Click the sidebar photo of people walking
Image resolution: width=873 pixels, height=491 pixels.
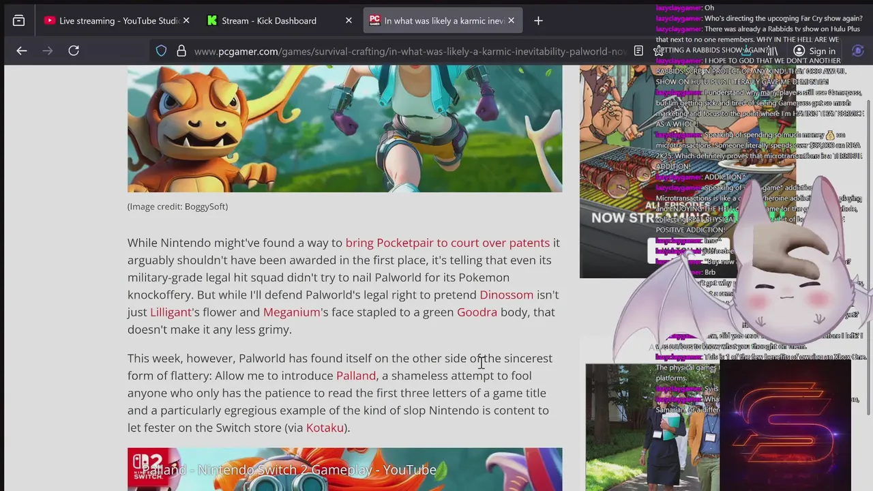(652, 427)
